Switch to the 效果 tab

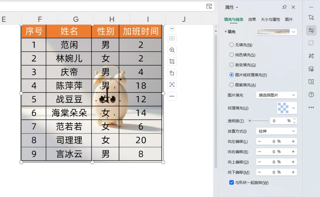(x=252, y=19)
